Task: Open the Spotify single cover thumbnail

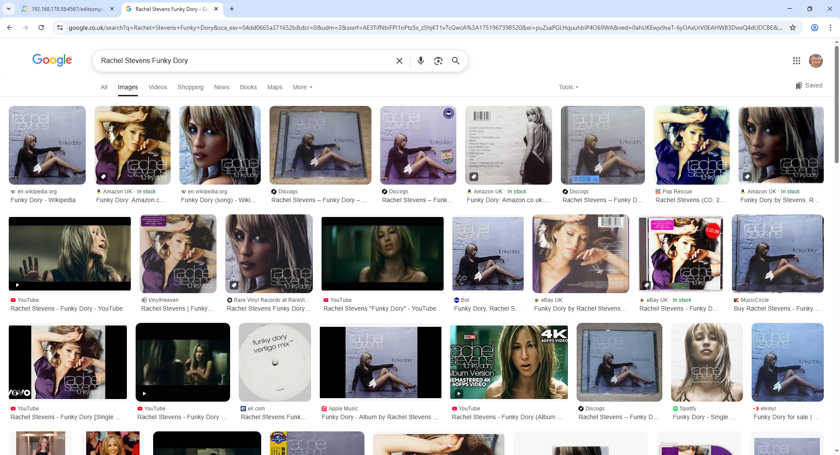Action: (707, 362)
